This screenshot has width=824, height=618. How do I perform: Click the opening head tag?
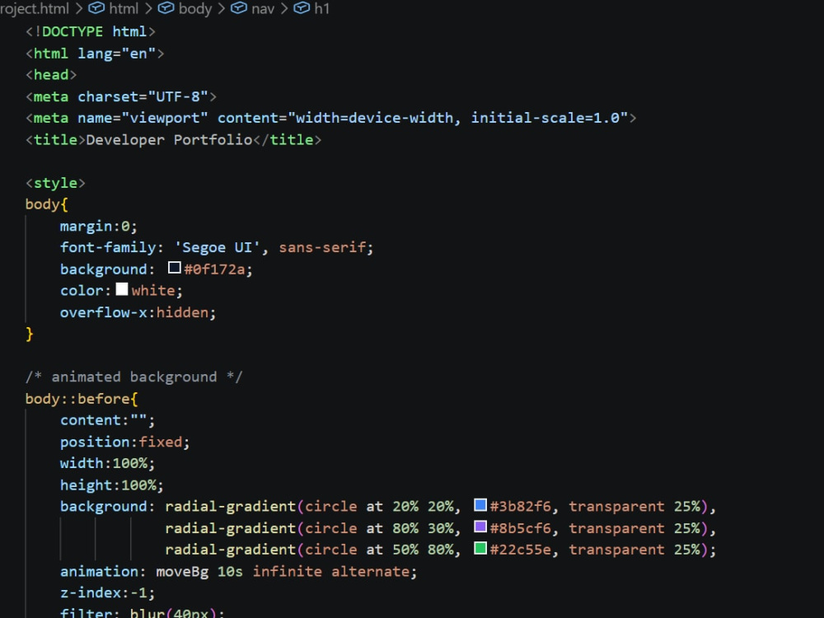pyautogui.click(x=51, y=75)
